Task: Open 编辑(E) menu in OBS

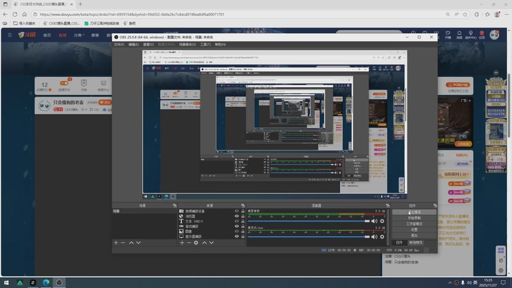Action: click(x=134, y=44)
